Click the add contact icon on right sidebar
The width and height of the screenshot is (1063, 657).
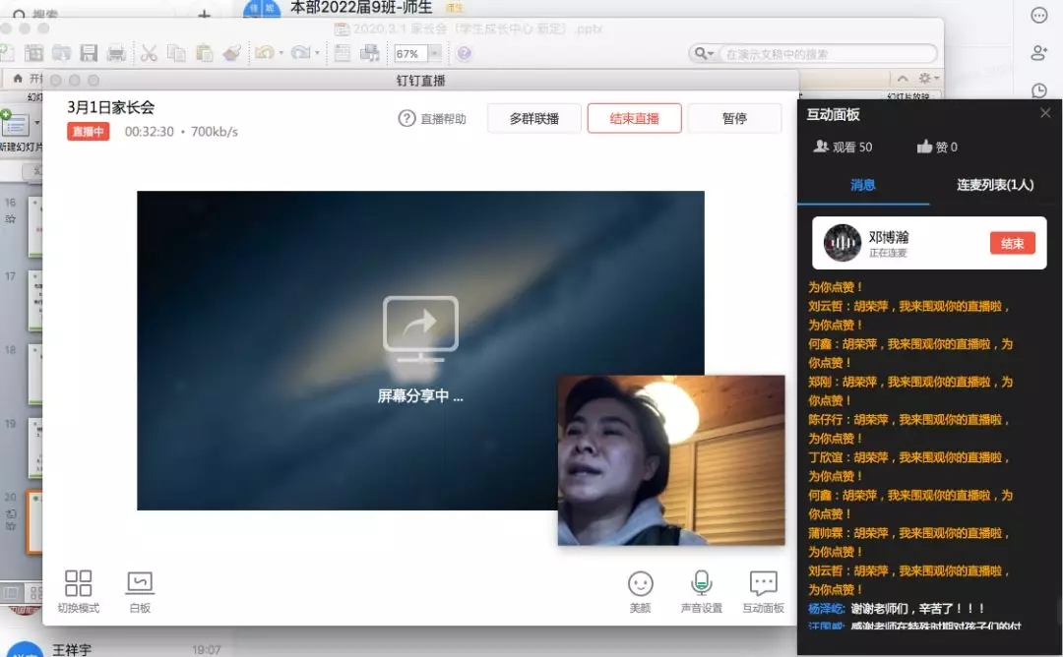click(1038, 53)
